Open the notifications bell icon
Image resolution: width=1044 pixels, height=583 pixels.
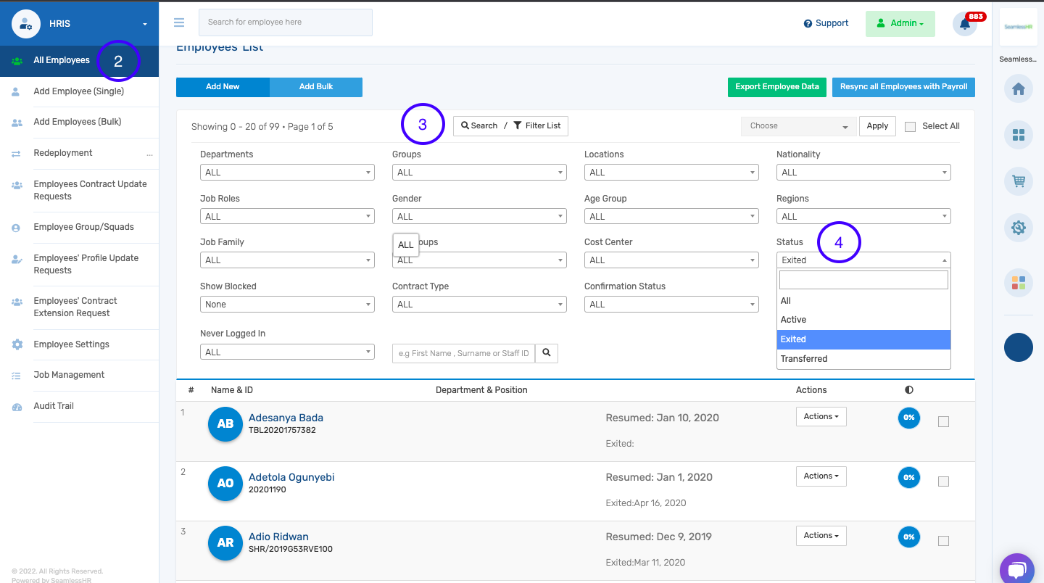tap(965, 24)
